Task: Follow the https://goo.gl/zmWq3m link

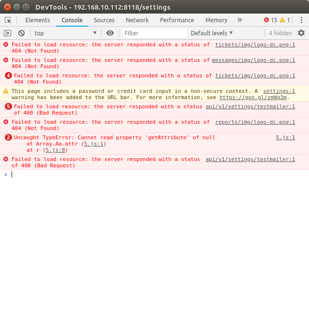Action: click(253, 98)
